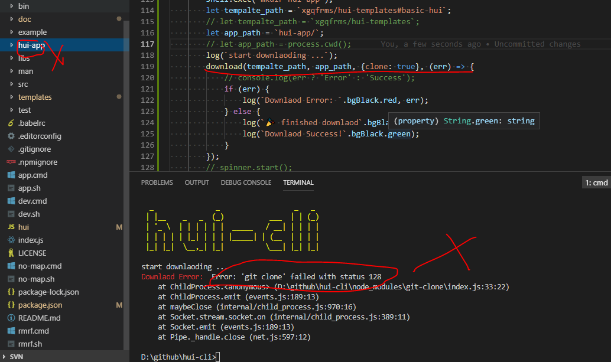The width and height of the screenshot is (611, 362).
Task: Expand the templates folder
Action: click(11, 97)
